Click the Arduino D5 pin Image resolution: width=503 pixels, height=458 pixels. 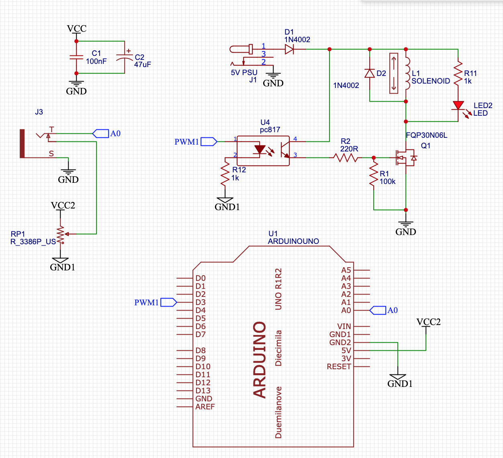click(185, 318)
